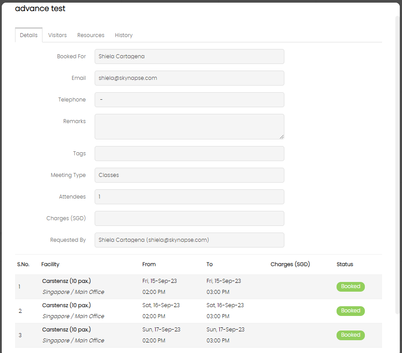Click the Tags field
This screenshot has width=402, height=353.
pyautogui.click(x=189, y=154)
